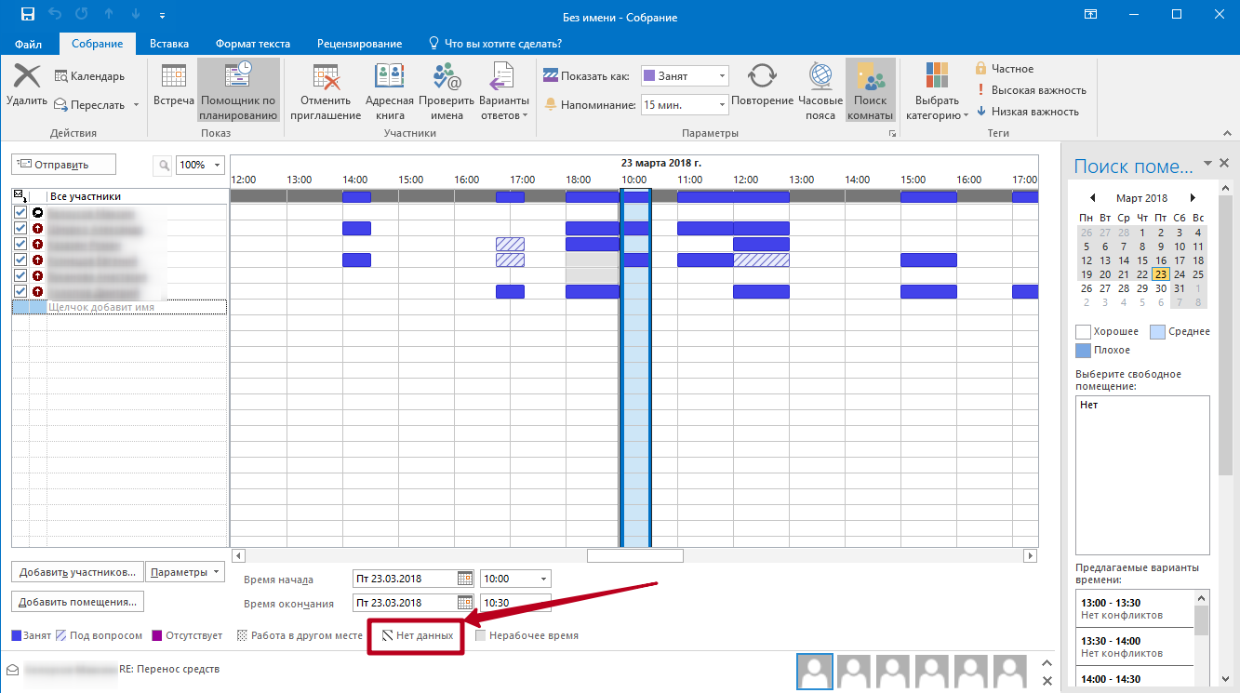Click the Отправить send button

tap(63, 165)
